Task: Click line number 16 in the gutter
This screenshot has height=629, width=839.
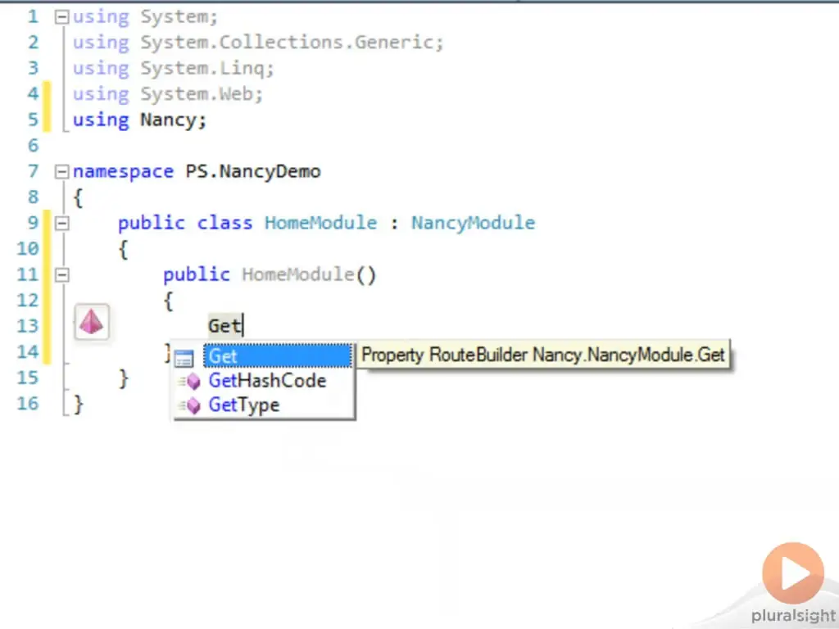Action: click(28, 403)
